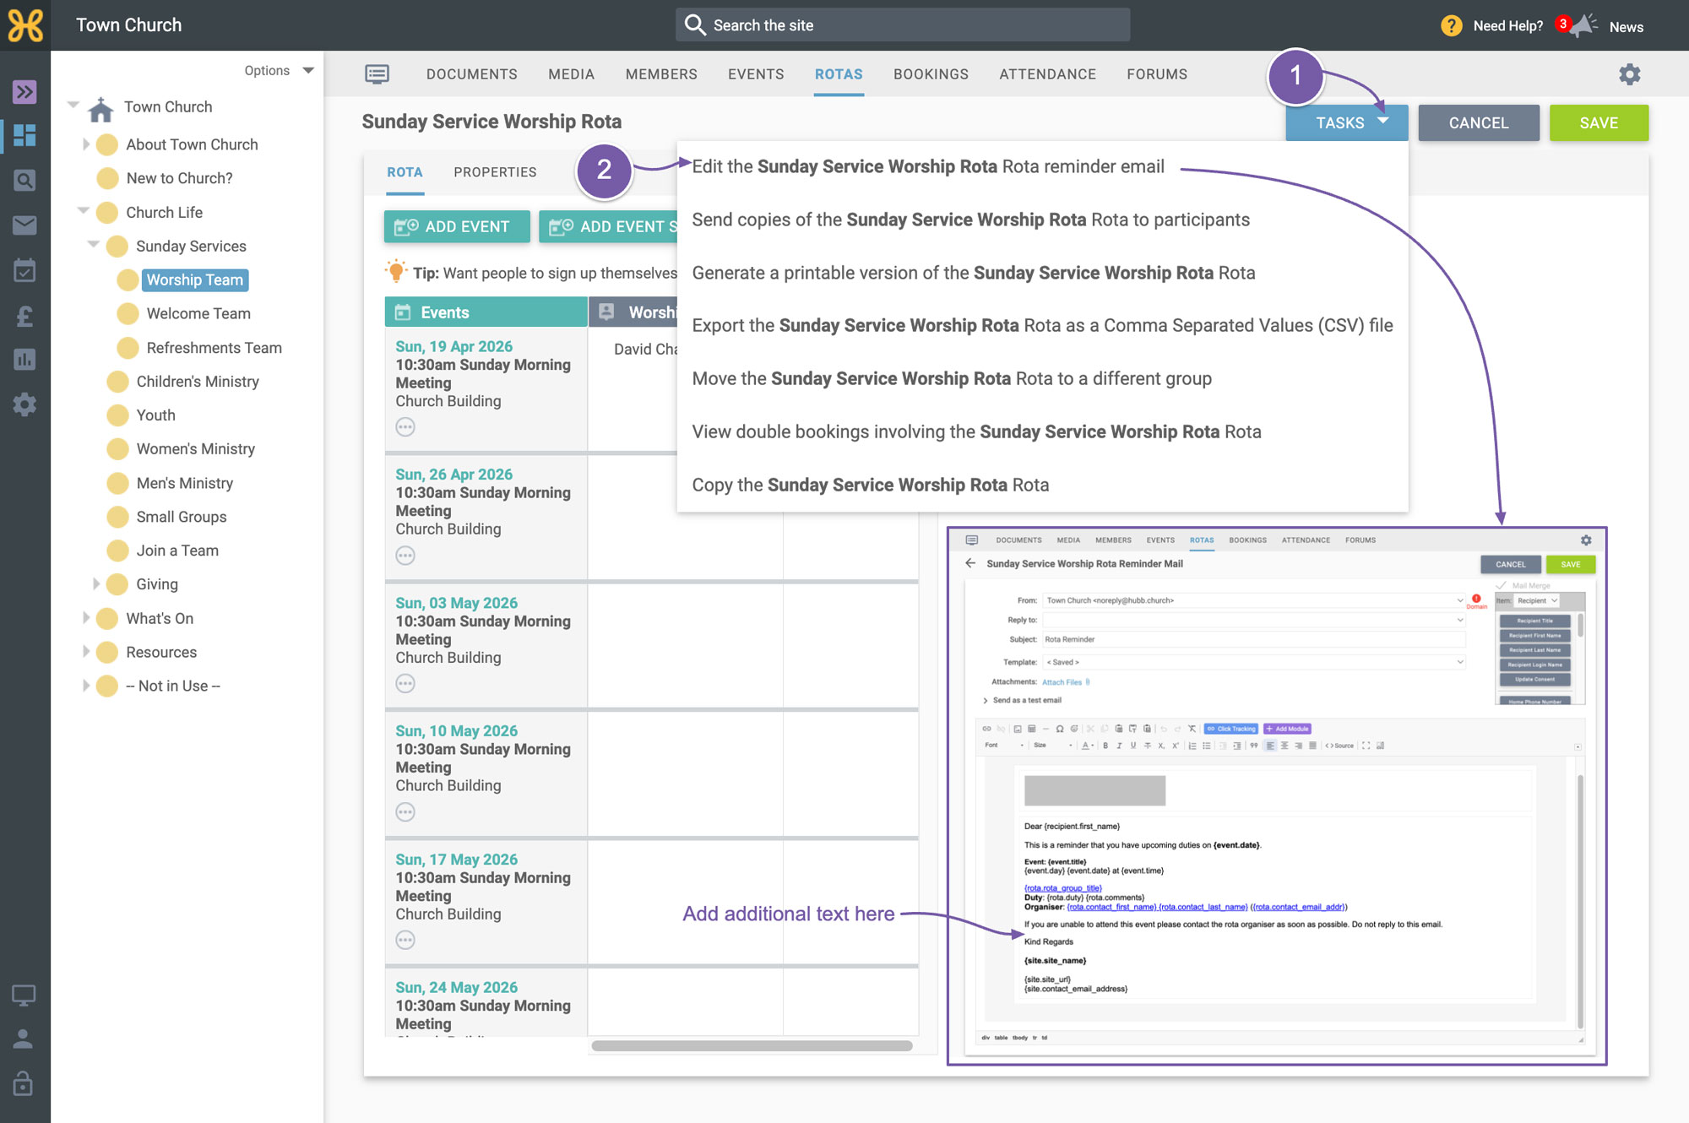Open the reports bar chart sidebar icon

pos(24,360)
